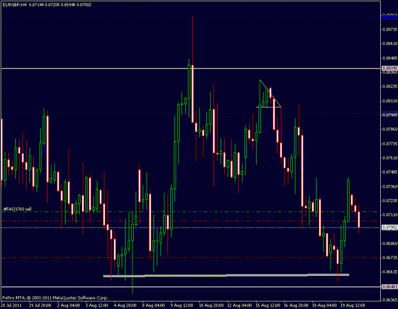Click the FxPro MT4 MetaQuotes copyright text

[x=55, y=298]
